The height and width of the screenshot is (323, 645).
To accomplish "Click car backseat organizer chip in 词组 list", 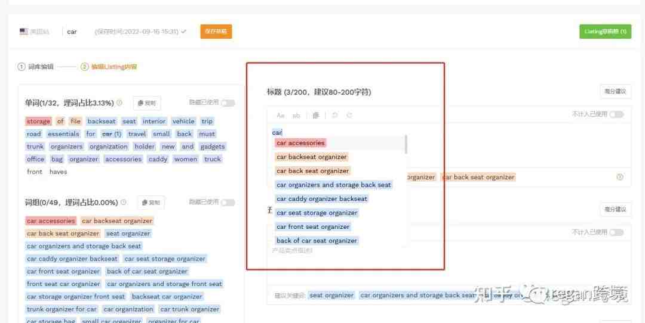I will pos(117,221).
